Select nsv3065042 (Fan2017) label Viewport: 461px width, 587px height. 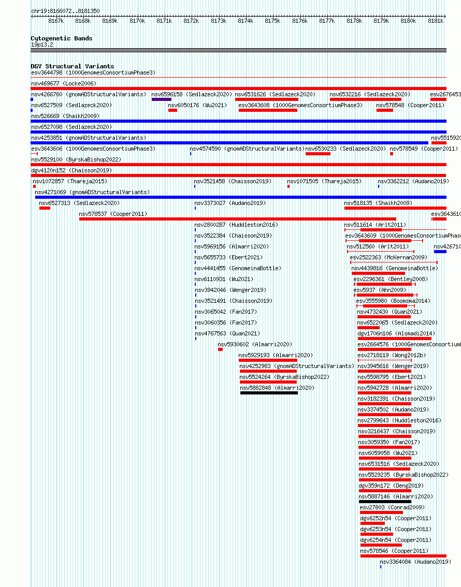pyautogui.click(x=226, y=312)
